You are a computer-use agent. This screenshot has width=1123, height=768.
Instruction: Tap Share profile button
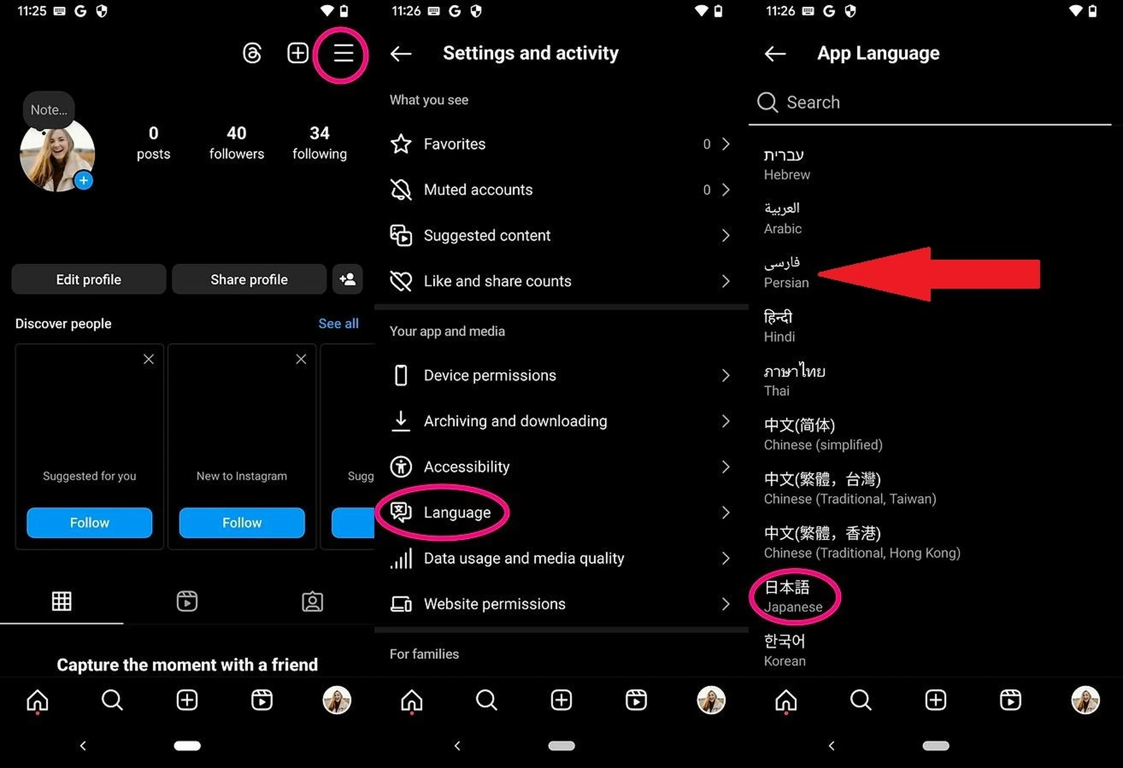(x=248, y=279)
